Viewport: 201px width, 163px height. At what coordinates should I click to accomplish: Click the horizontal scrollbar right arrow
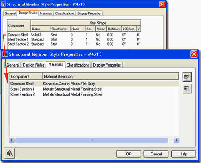point(176,140)
